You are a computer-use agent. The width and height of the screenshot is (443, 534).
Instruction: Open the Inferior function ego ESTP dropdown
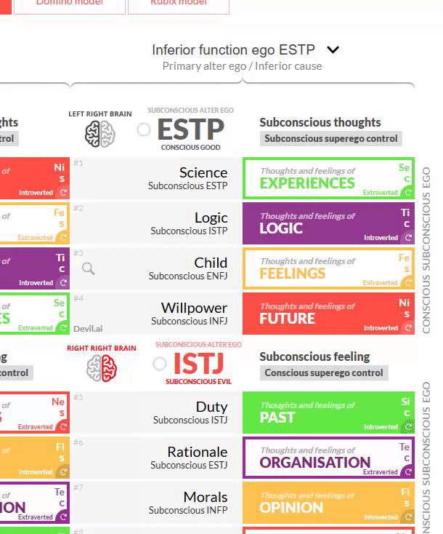point(233,50)
